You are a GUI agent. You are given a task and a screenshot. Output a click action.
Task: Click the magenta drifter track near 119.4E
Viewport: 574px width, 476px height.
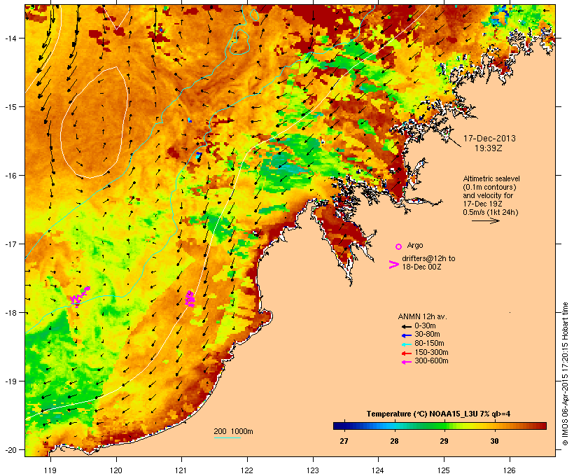click(x=80, y=296)
